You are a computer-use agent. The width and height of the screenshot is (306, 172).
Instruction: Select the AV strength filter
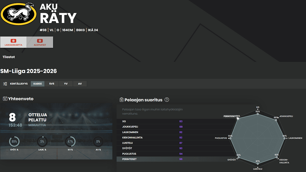[x=80, y=84]
